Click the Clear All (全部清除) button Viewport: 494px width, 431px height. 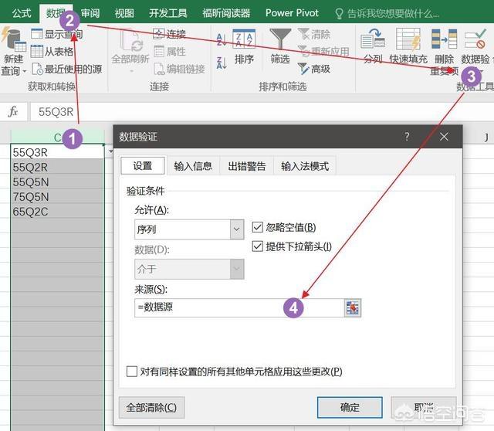pos(151,407)
